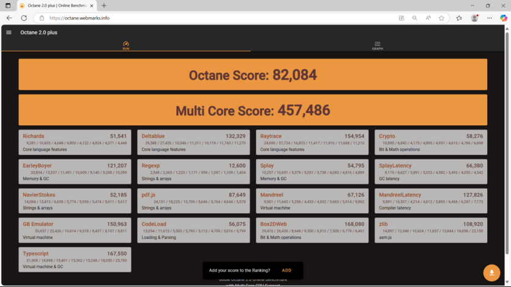511x287 pixels.
Task: Click the zoom magnifier icon in address bar
Action: pyautogui.click(x=414, y=18)
